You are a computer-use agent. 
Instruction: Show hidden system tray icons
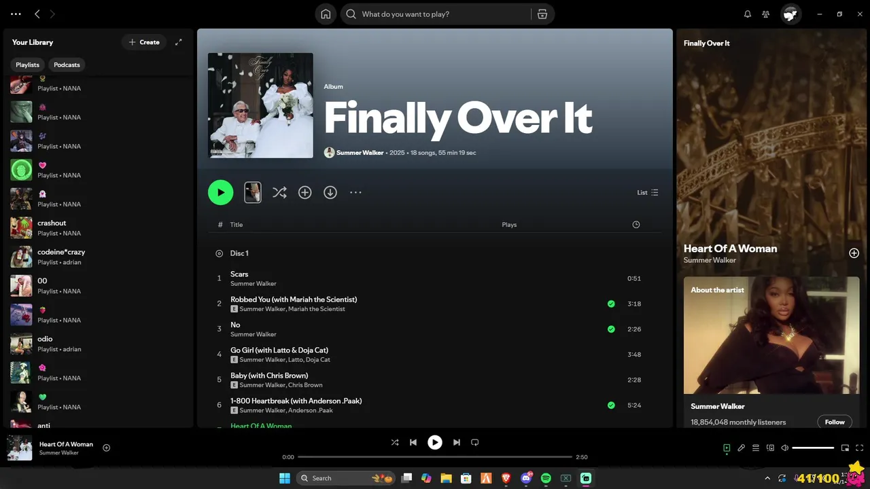(x=767, y=478)
